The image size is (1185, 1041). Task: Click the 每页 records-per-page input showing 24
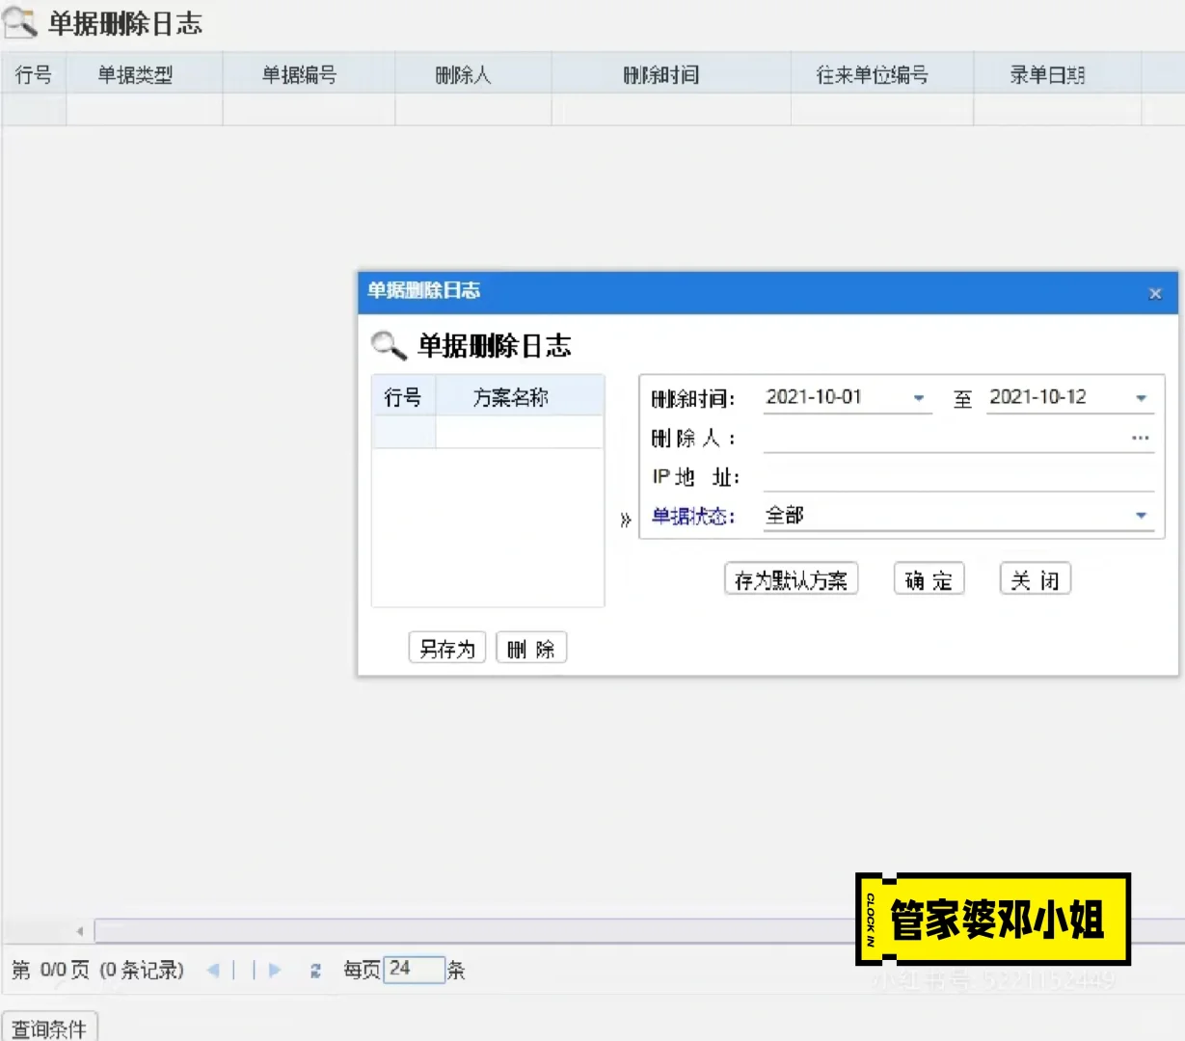pyautogui.click(x=415, y=970)
